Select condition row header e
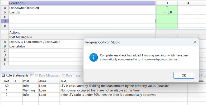Viewport: 206px width, 105px height. pyautogui.click(x=5, y=26)
